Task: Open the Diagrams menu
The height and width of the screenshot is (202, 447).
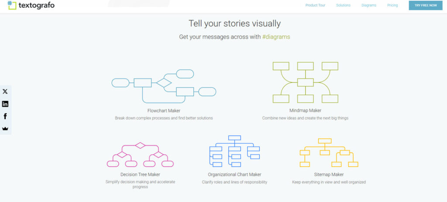Action: [368, 5]
